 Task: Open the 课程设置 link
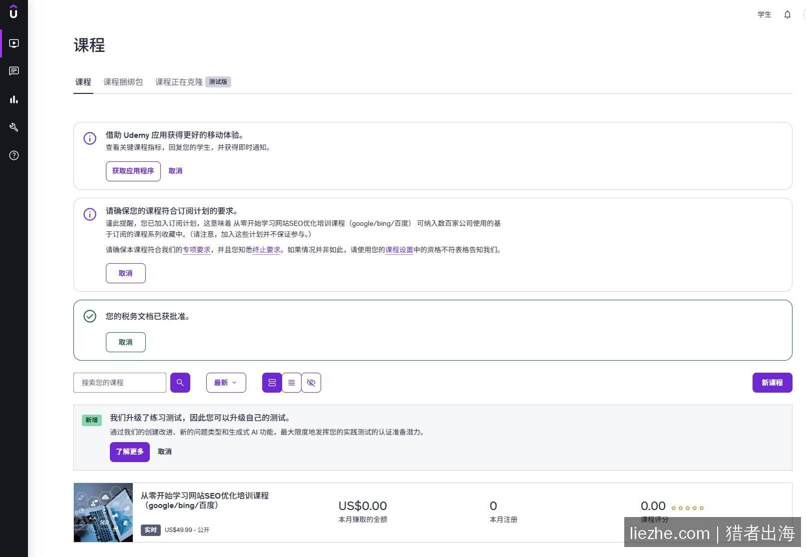click(x=400, y=250)
